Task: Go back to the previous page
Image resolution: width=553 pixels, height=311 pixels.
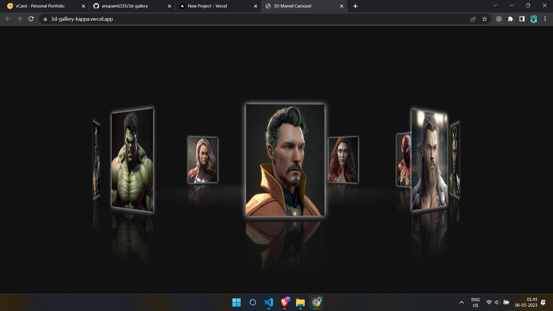Action: click(x=8, y=19)
